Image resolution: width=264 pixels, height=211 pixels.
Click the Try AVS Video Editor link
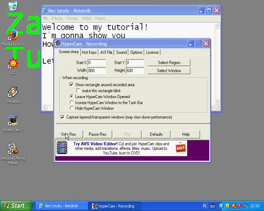pyautogui.click(x=95, y=144)
